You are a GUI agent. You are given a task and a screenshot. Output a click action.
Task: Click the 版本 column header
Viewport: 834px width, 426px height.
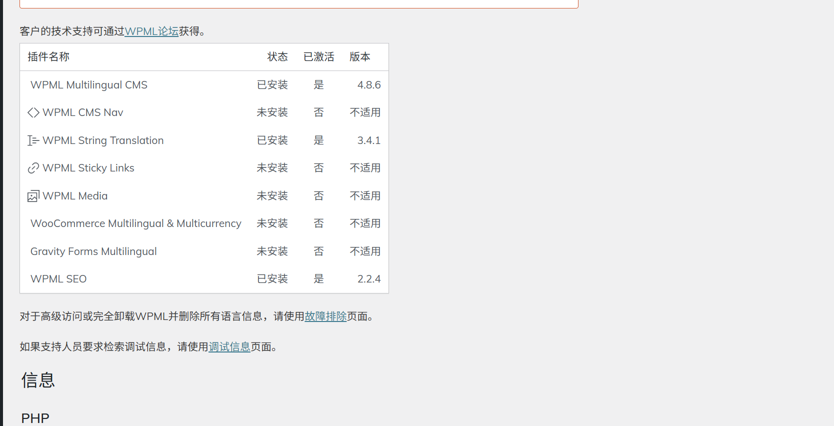[x=360, y=57]
